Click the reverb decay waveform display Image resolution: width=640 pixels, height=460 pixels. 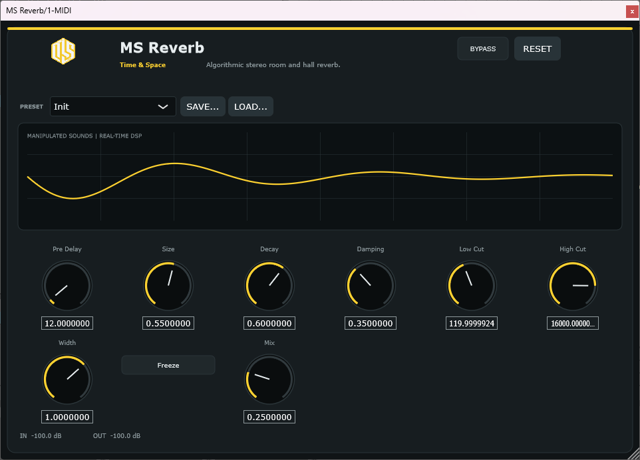(x=320, y=176)
